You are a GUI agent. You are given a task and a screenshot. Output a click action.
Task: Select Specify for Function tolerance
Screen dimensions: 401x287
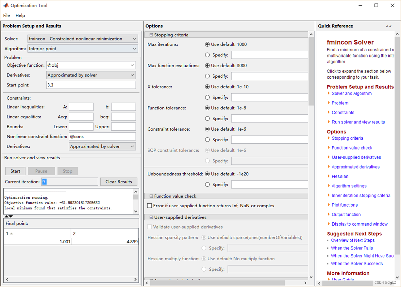207,119
